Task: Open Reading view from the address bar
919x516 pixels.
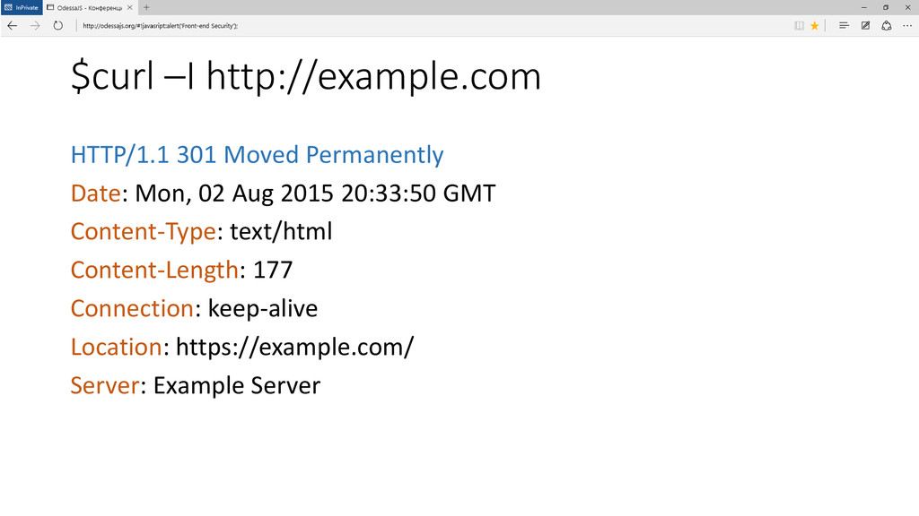Action: click(799, 26)
